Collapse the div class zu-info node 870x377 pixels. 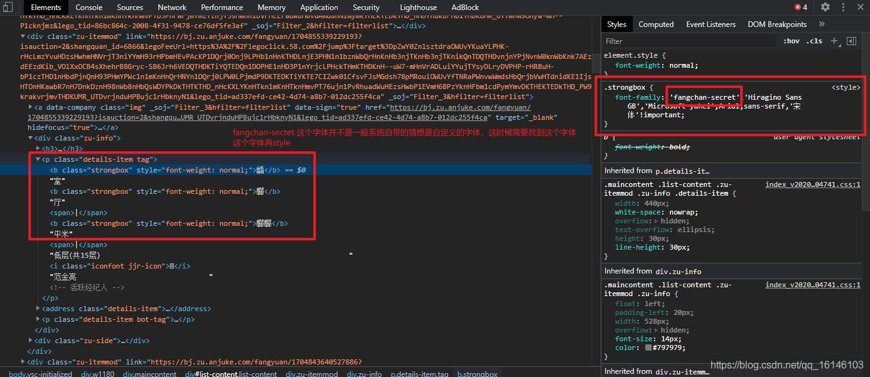[31, 138]
